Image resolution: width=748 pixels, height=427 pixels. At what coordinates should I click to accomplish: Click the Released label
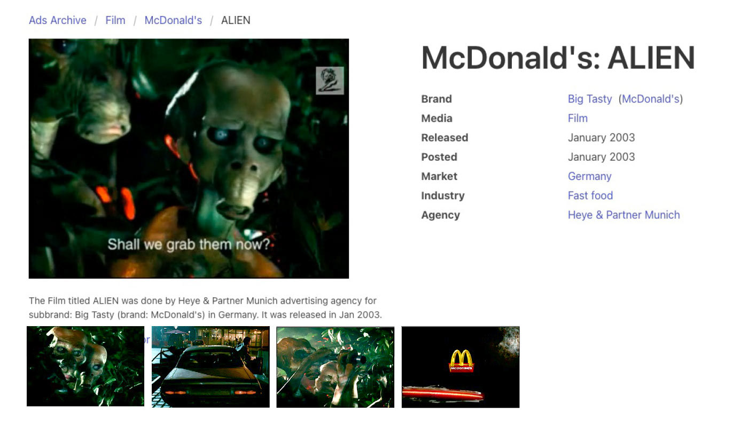[445, 137]
